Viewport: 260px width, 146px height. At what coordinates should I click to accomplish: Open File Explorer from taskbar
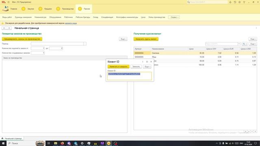point(56,143)
